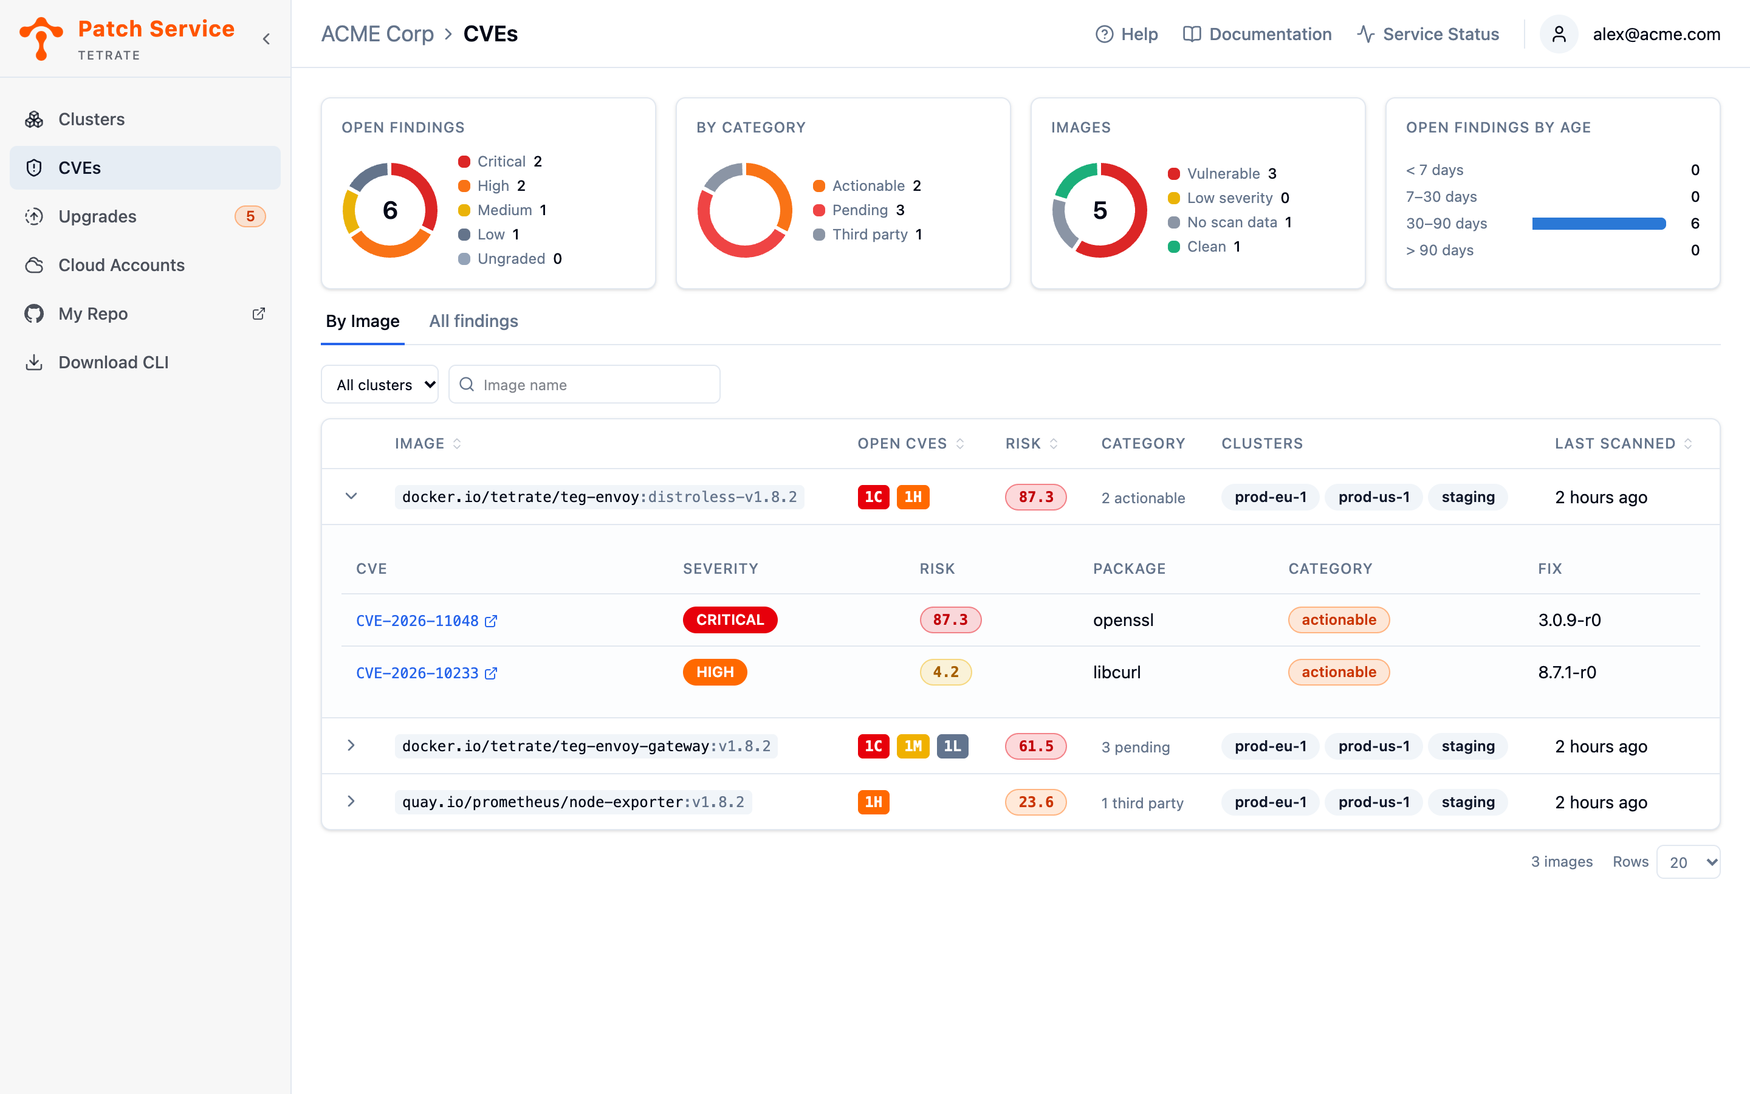1750x1094 pixels.
Task: Click the prod-eu-1 chip on node-exporter row
Action: pos(1271,802)
